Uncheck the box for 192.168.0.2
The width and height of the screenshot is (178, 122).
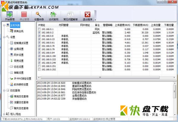[x=39, y=32]
